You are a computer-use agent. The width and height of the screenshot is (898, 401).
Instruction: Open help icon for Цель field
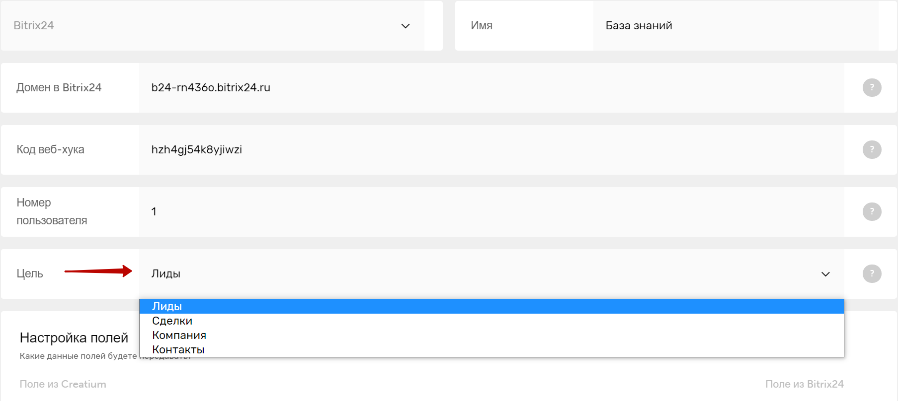(x=872, y=274)
